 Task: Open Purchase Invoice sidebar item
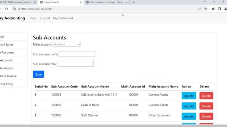13,76
